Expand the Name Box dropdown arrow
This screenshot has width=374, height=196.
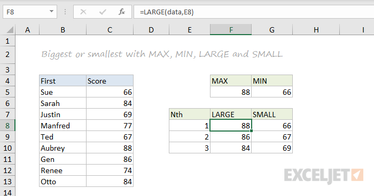pos(51,11)
